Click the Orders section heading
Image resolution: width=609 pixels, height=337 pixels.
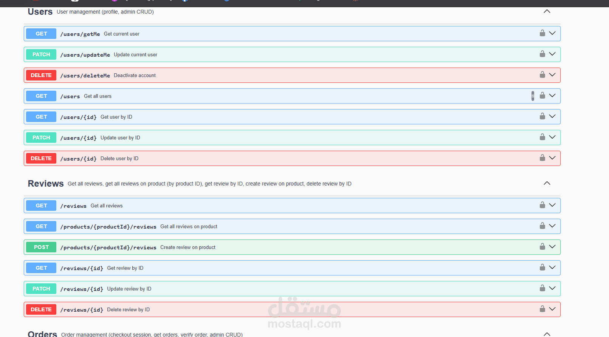point(42,334)
